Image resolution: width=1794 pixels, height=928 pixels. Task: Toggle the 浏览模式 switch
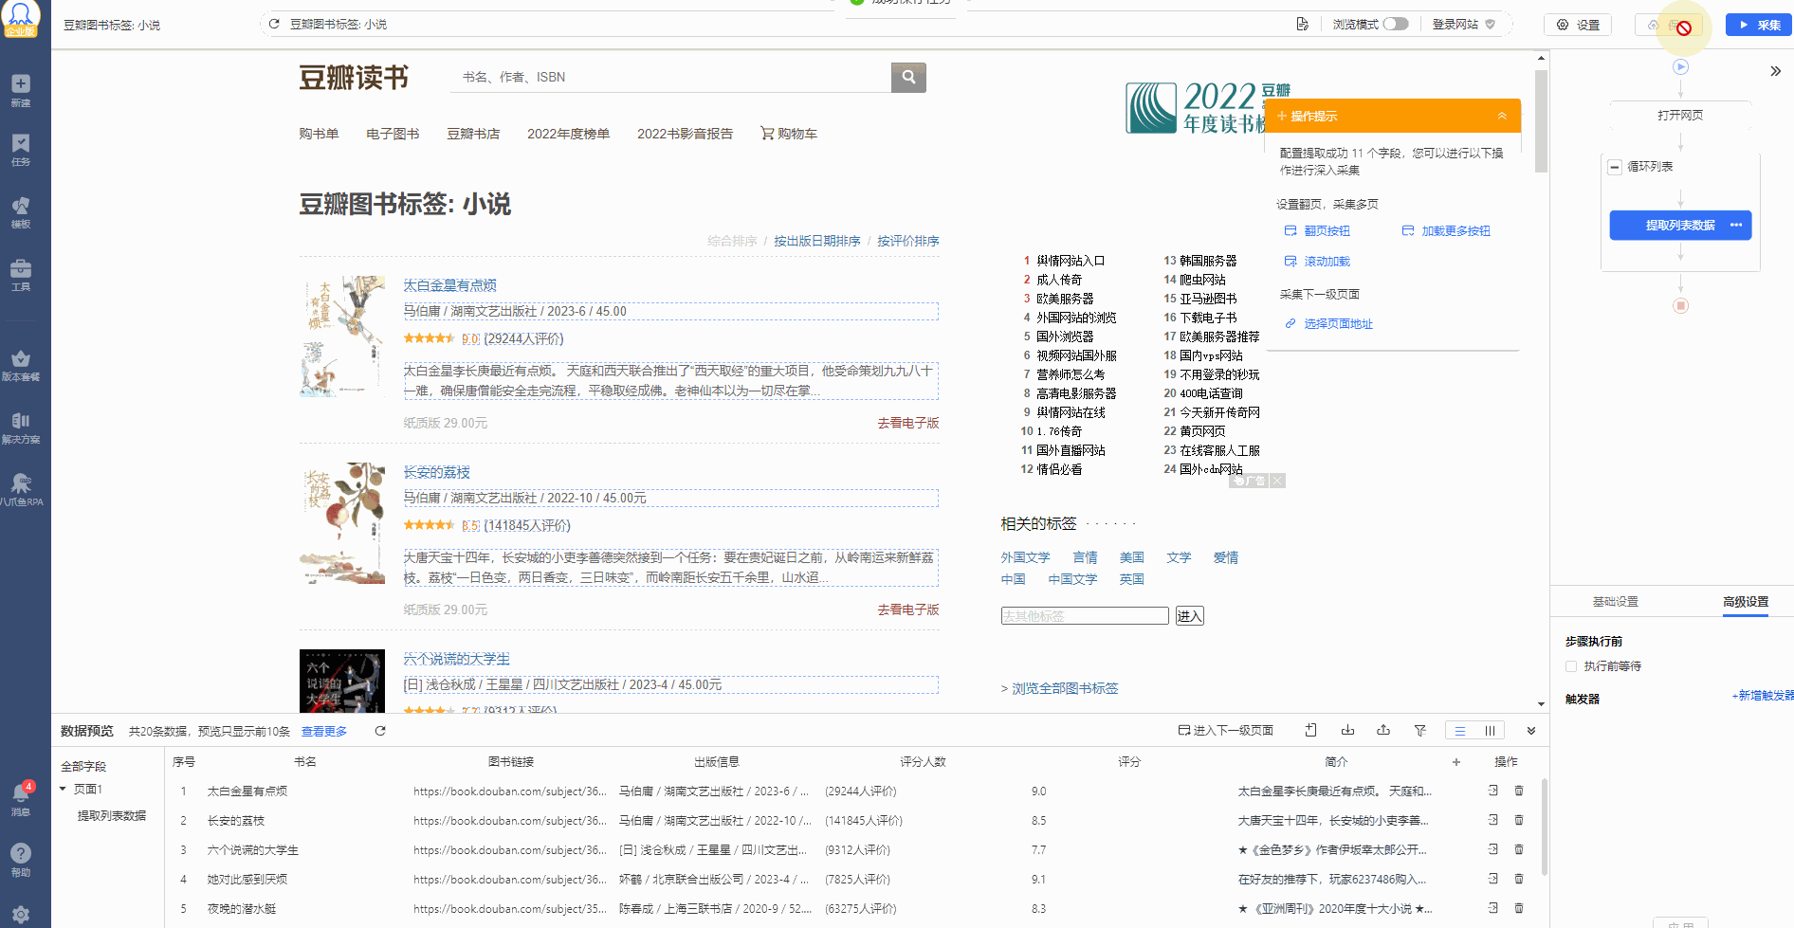pyautogui.click(x=1396, y=24)
